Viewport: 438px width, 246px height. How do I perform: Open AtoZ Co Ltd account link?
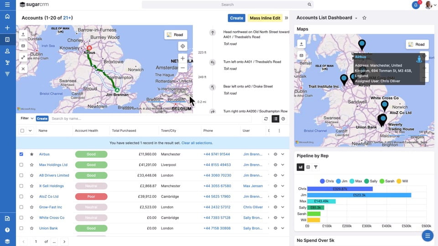click(49, 197)
